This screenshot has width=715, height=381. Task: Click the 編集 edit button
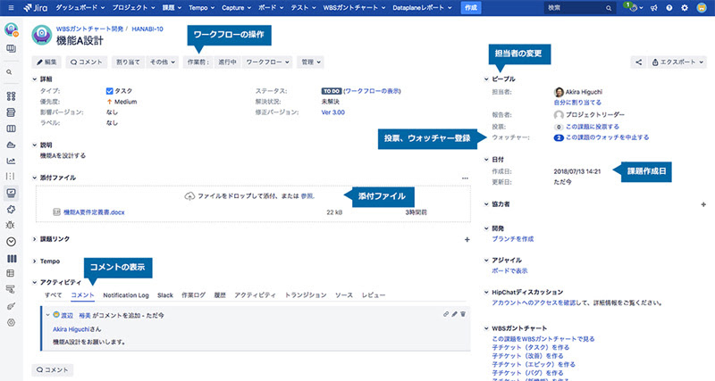click(46, 62)
